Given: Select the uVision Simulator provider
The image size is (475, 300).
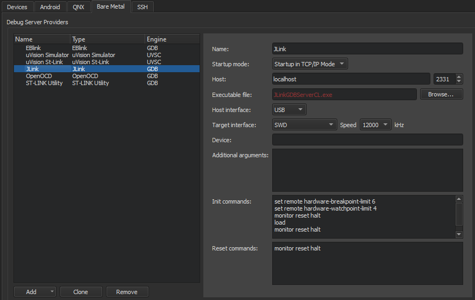Looking at the screenshot, I should [x=47, y=55].
